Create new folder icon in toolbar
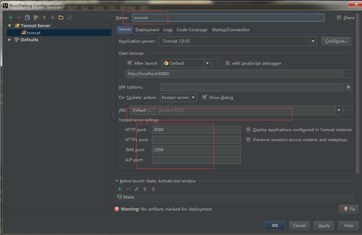 [61, 17]
